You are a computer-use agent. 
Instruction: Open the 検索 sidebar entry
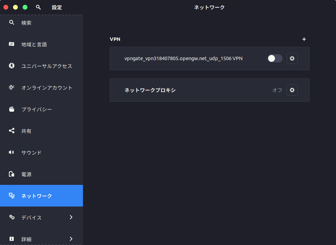tap(41, 23)
